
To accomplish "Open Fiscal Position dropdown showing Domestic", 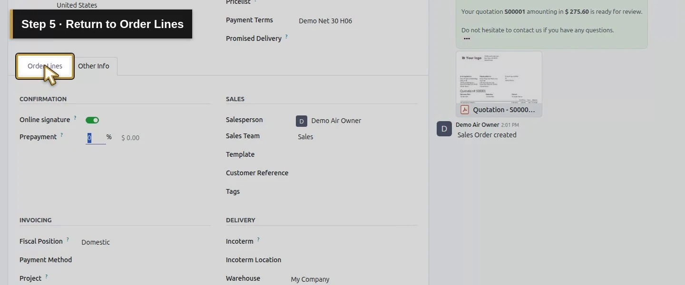I will click(x=145, y=242).
